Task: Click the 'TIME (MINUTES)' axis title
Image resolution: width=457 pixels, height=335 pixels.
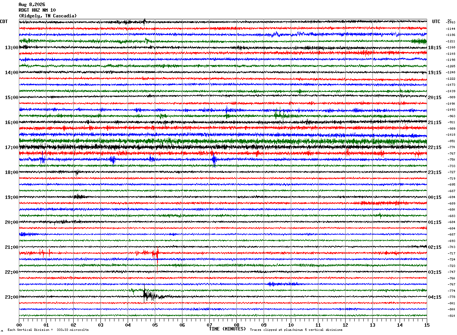Action: pos(227,329)
